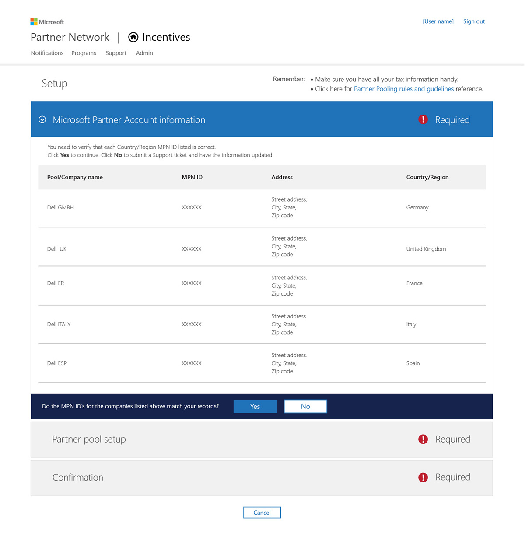This screenshot has height=541, width=525.
Task: Select the Dell UK company name
Action: (x=57, y=249)
